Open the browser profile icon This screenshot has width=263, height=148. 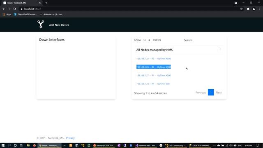[254, 9]
